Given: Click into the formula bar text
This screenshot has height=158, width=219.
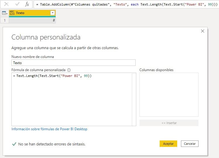Looking at the screenshot, I should (126, 4).
